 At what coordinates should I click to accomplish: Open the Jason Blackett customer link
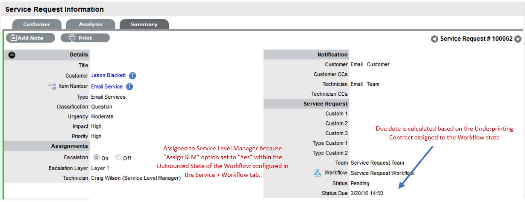point(108,76)
